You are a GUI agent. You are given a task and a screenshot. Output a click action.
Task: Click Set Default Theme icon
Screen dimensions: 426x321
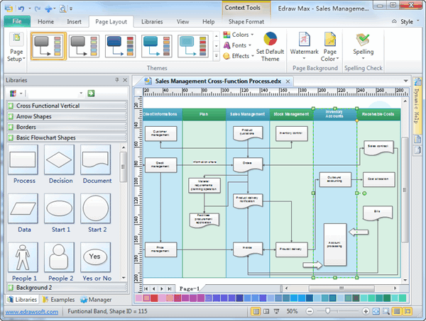(270, 47)
